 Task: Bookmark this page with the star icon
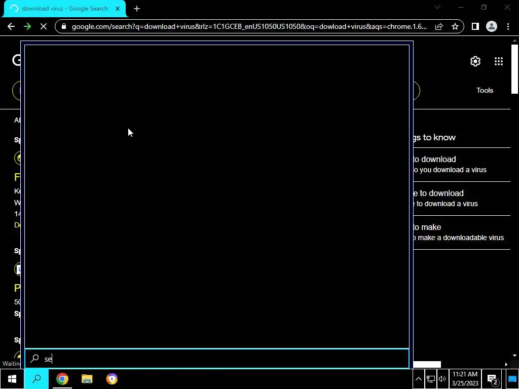455,26
